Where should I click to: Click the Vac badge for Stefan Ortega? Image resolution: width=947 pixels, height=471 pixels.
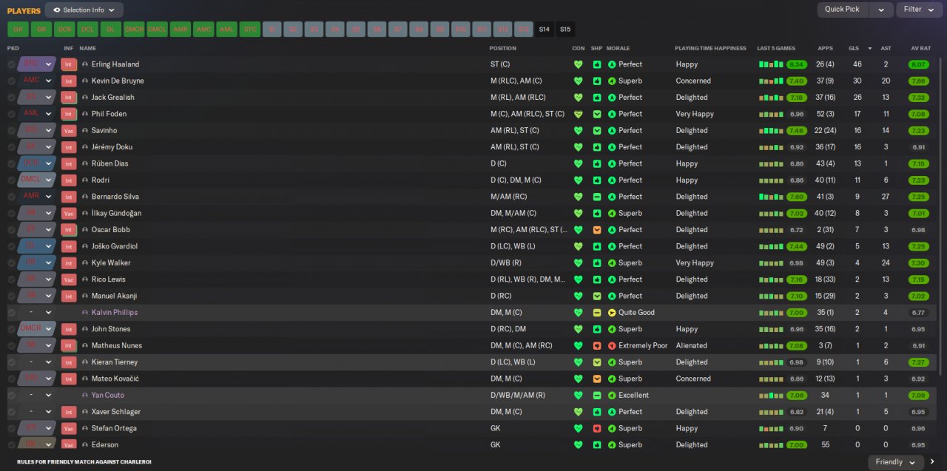[69, 428]
